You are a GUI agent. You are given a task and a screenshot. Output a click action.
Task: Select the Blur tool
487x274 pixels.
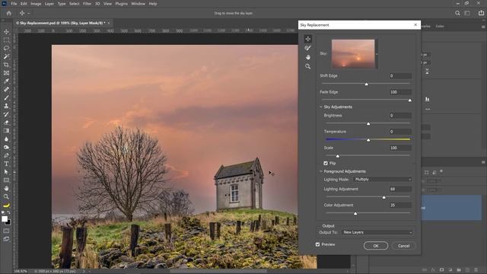pos(6,139)
